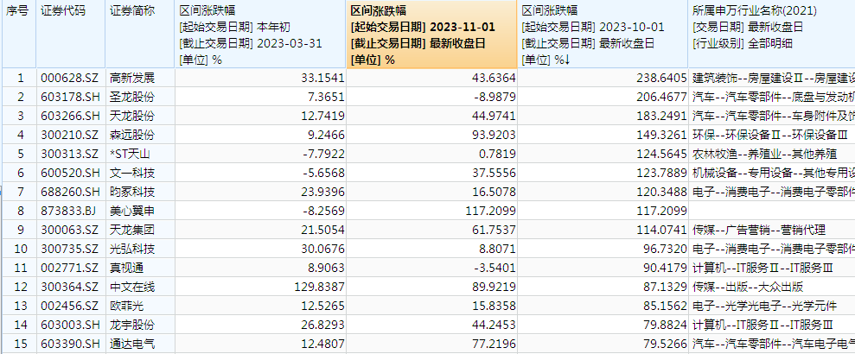
Task: Click the 序号 column header
Action: pos(17,10)
